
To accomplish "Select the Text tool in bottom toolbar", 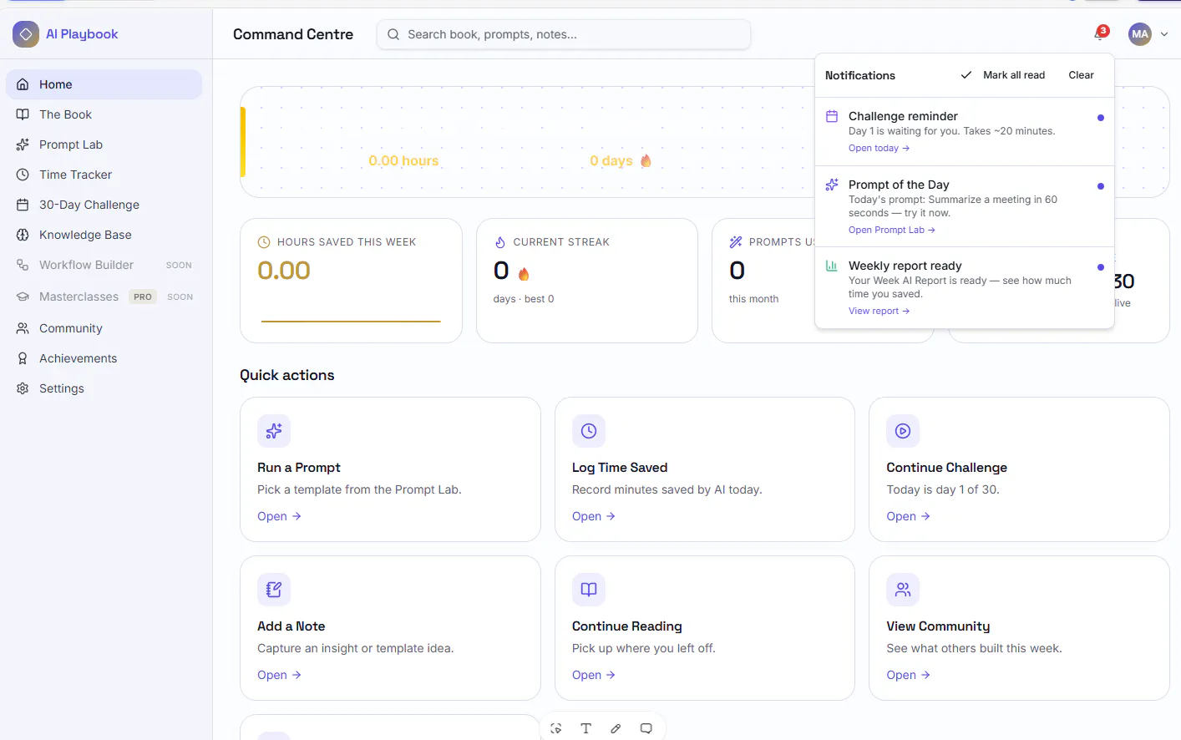I will (x=586, y=728).
